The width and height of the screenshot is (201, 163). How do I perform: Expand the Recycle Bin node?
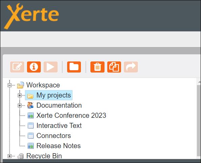tap(9, 156)
